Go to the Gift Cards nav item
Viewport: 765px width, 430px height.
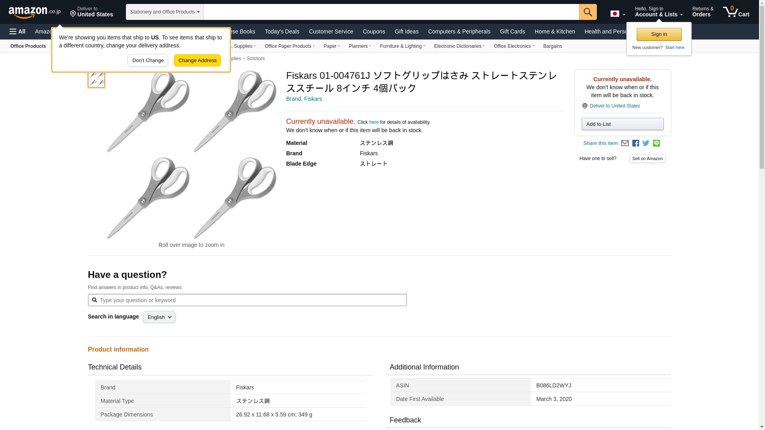[x=512, y=31]
